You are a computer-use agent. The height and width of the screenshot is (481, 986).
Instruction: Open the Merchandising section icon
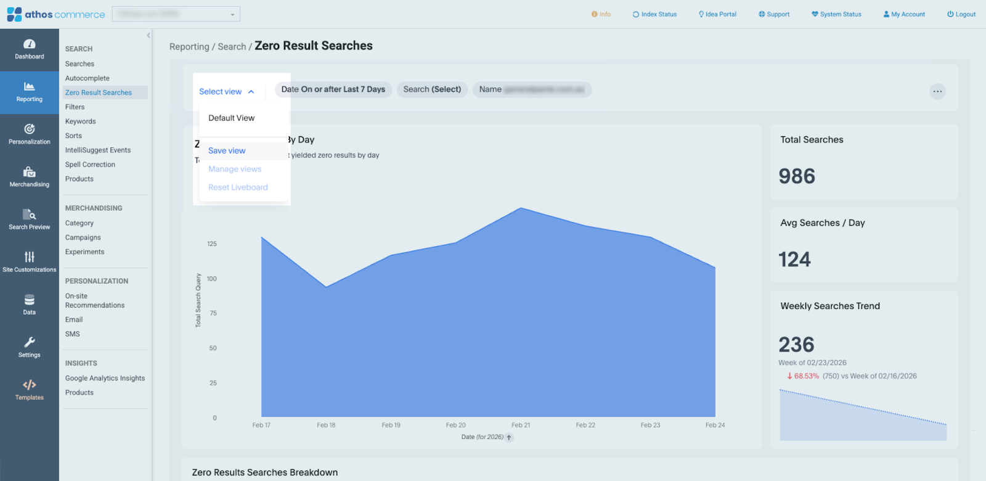click(x=30, y=176)
